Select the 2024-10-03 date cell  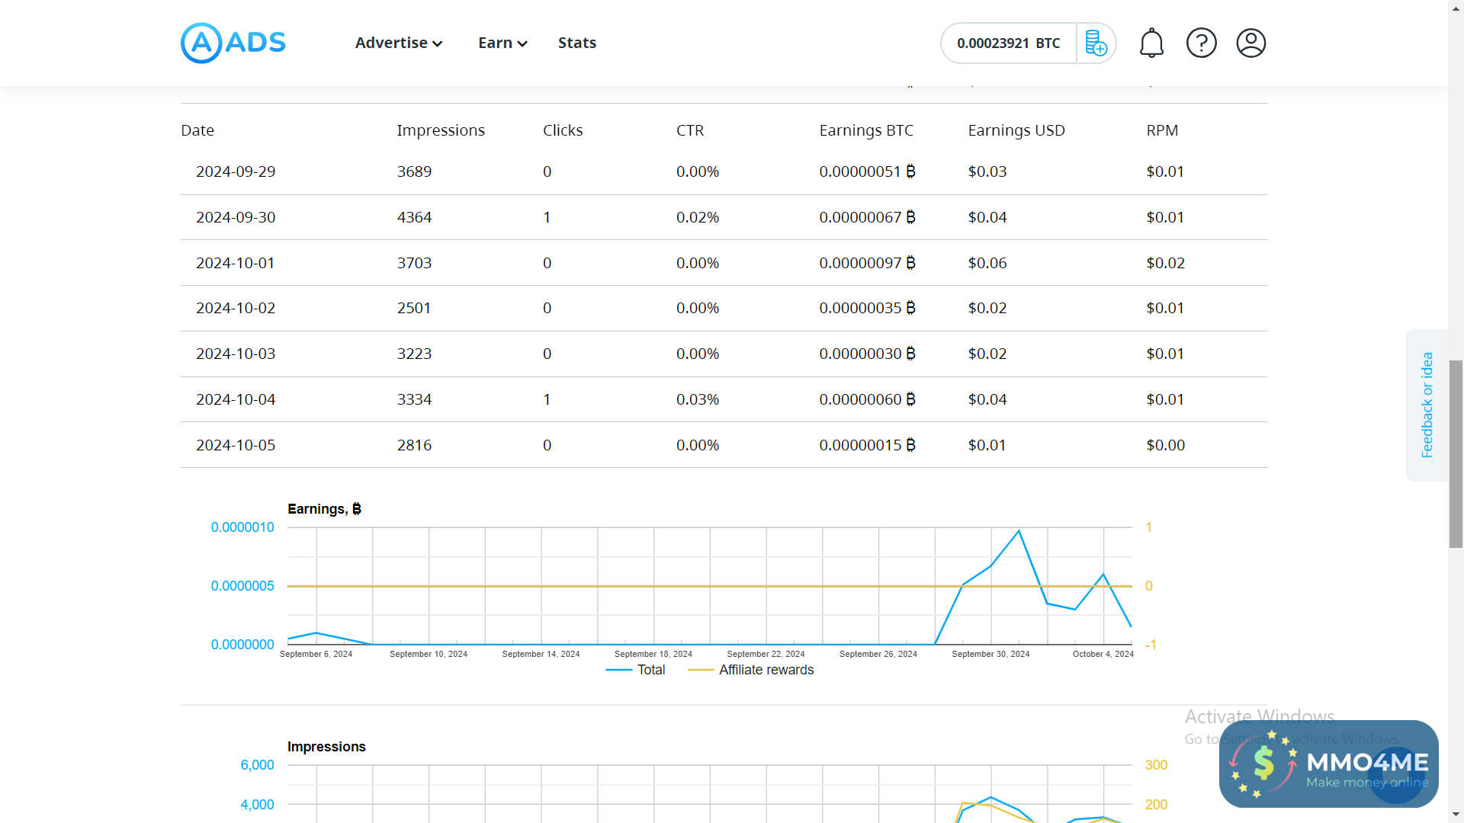(x=236, y=354)
